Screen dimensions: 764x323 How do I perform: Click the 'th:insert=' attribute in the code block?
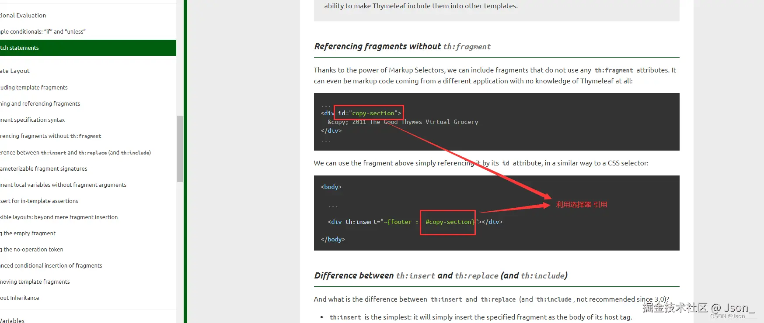(363, 222)
